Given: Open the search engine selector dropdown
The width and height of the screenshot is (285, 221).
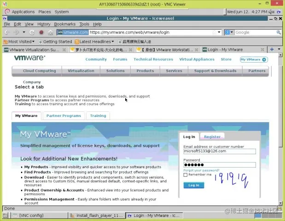Looking at the screenshot, I should 229,32.
